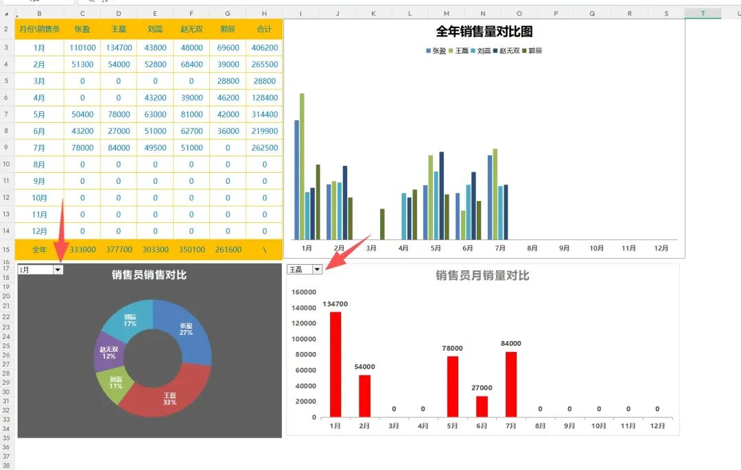Select column T header
Screen dimensions: 741x470
pyautogui.click(x=703, y=13)
